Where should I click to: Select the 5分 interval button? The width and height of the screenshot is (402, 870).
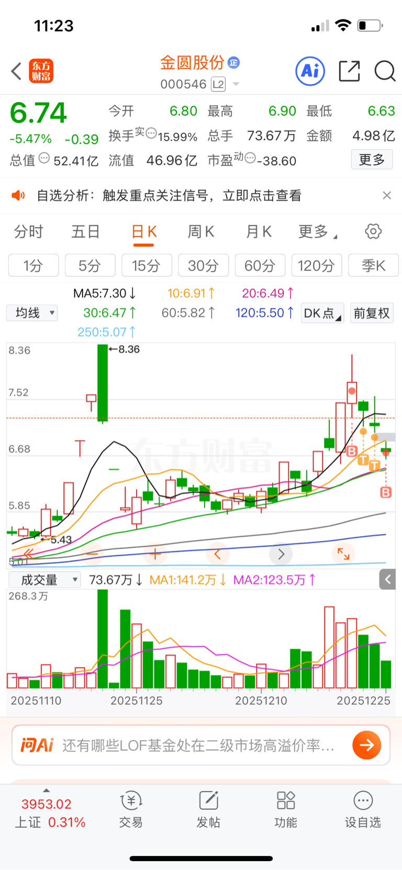pyautogui.click(x=90, y=265)
